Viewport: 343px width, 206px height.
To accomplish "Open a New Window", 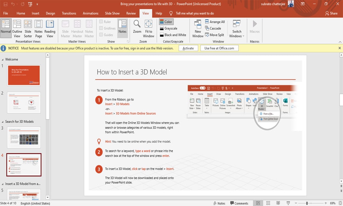I will click(x=198, y=28).
